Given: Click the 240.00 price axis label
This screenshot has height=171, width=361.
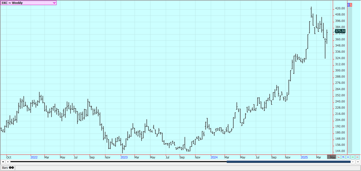Looking at the screenshot, I should 340,101.
